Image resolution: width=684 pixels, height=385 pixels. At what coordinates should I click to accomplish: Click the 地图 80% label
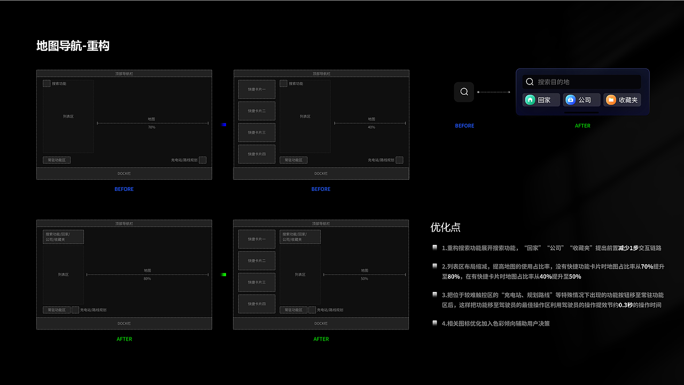[x=147, y=274]
